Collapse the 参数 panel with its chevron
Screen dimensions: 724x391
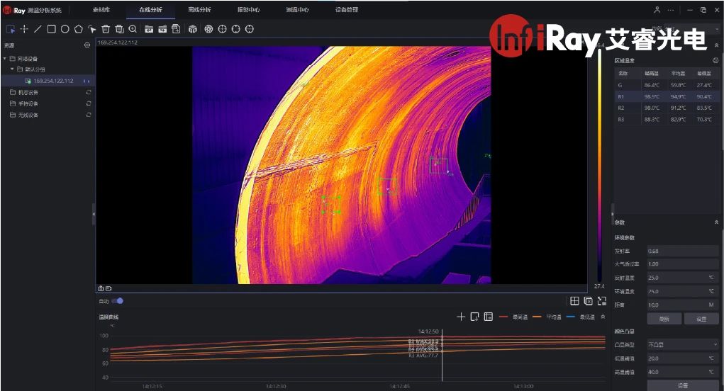point(716,222)
